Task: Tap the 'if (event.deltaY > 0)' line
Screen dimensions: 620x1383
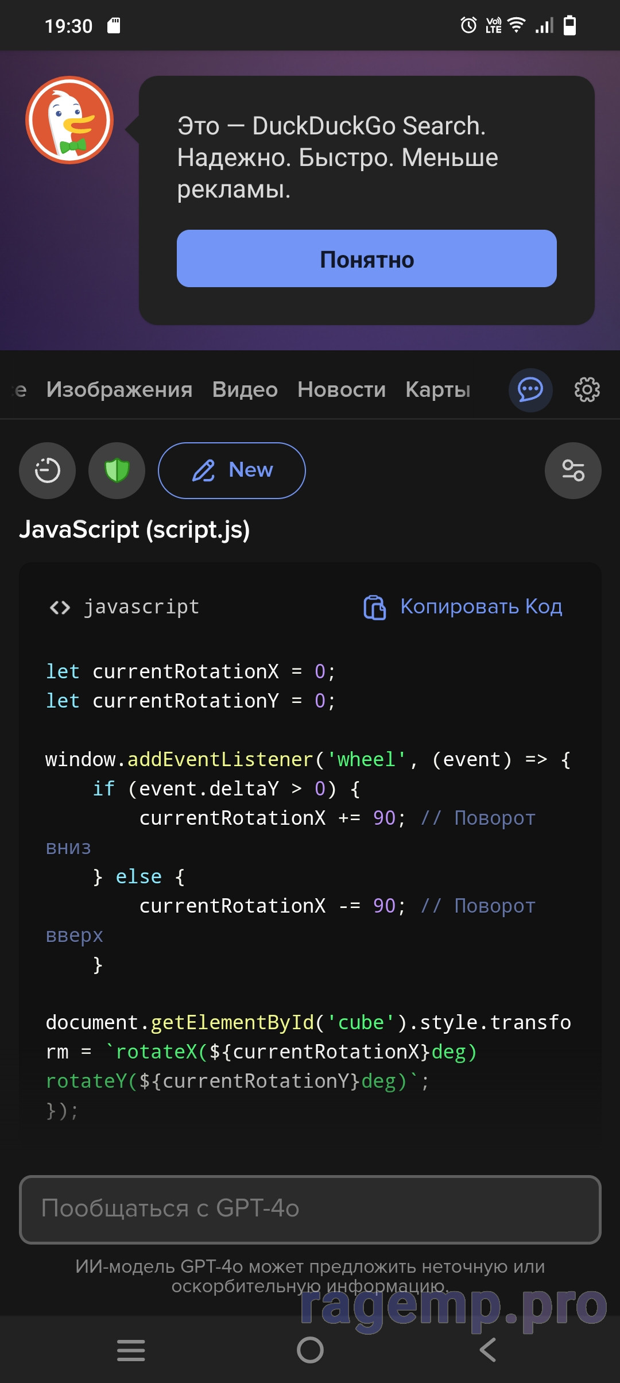Action: click(x=227, y=789)
